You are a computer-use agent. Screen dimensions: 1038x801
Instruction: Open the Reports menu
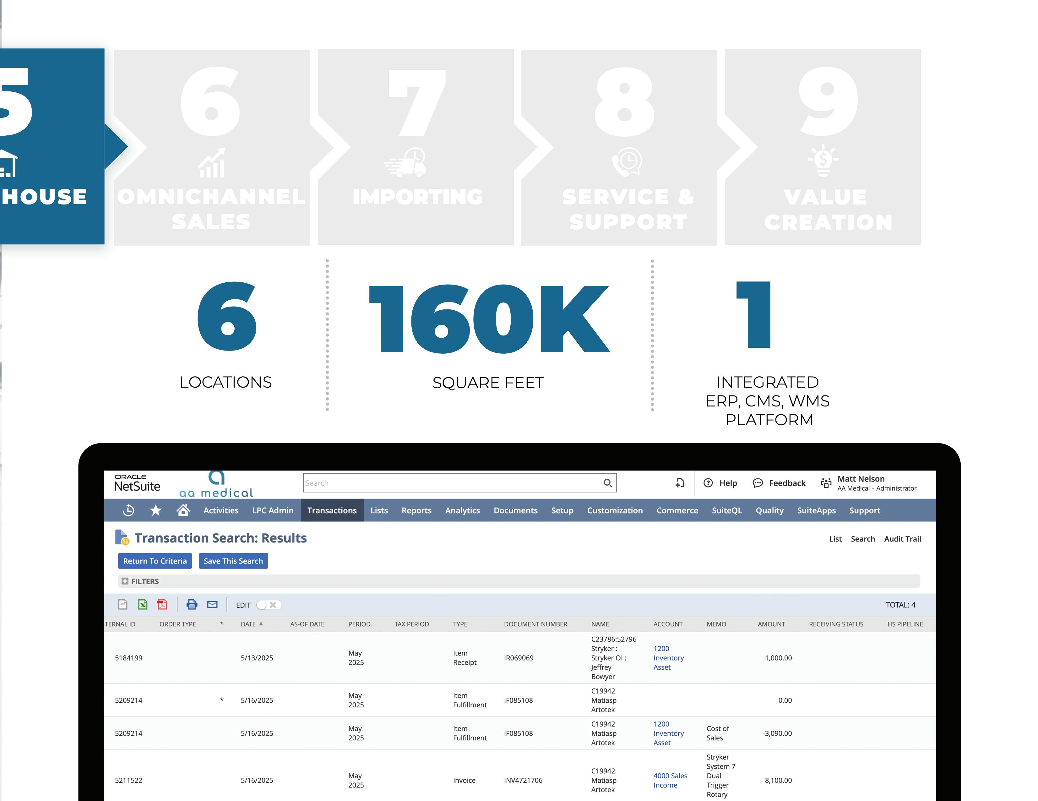pos(416,510)
